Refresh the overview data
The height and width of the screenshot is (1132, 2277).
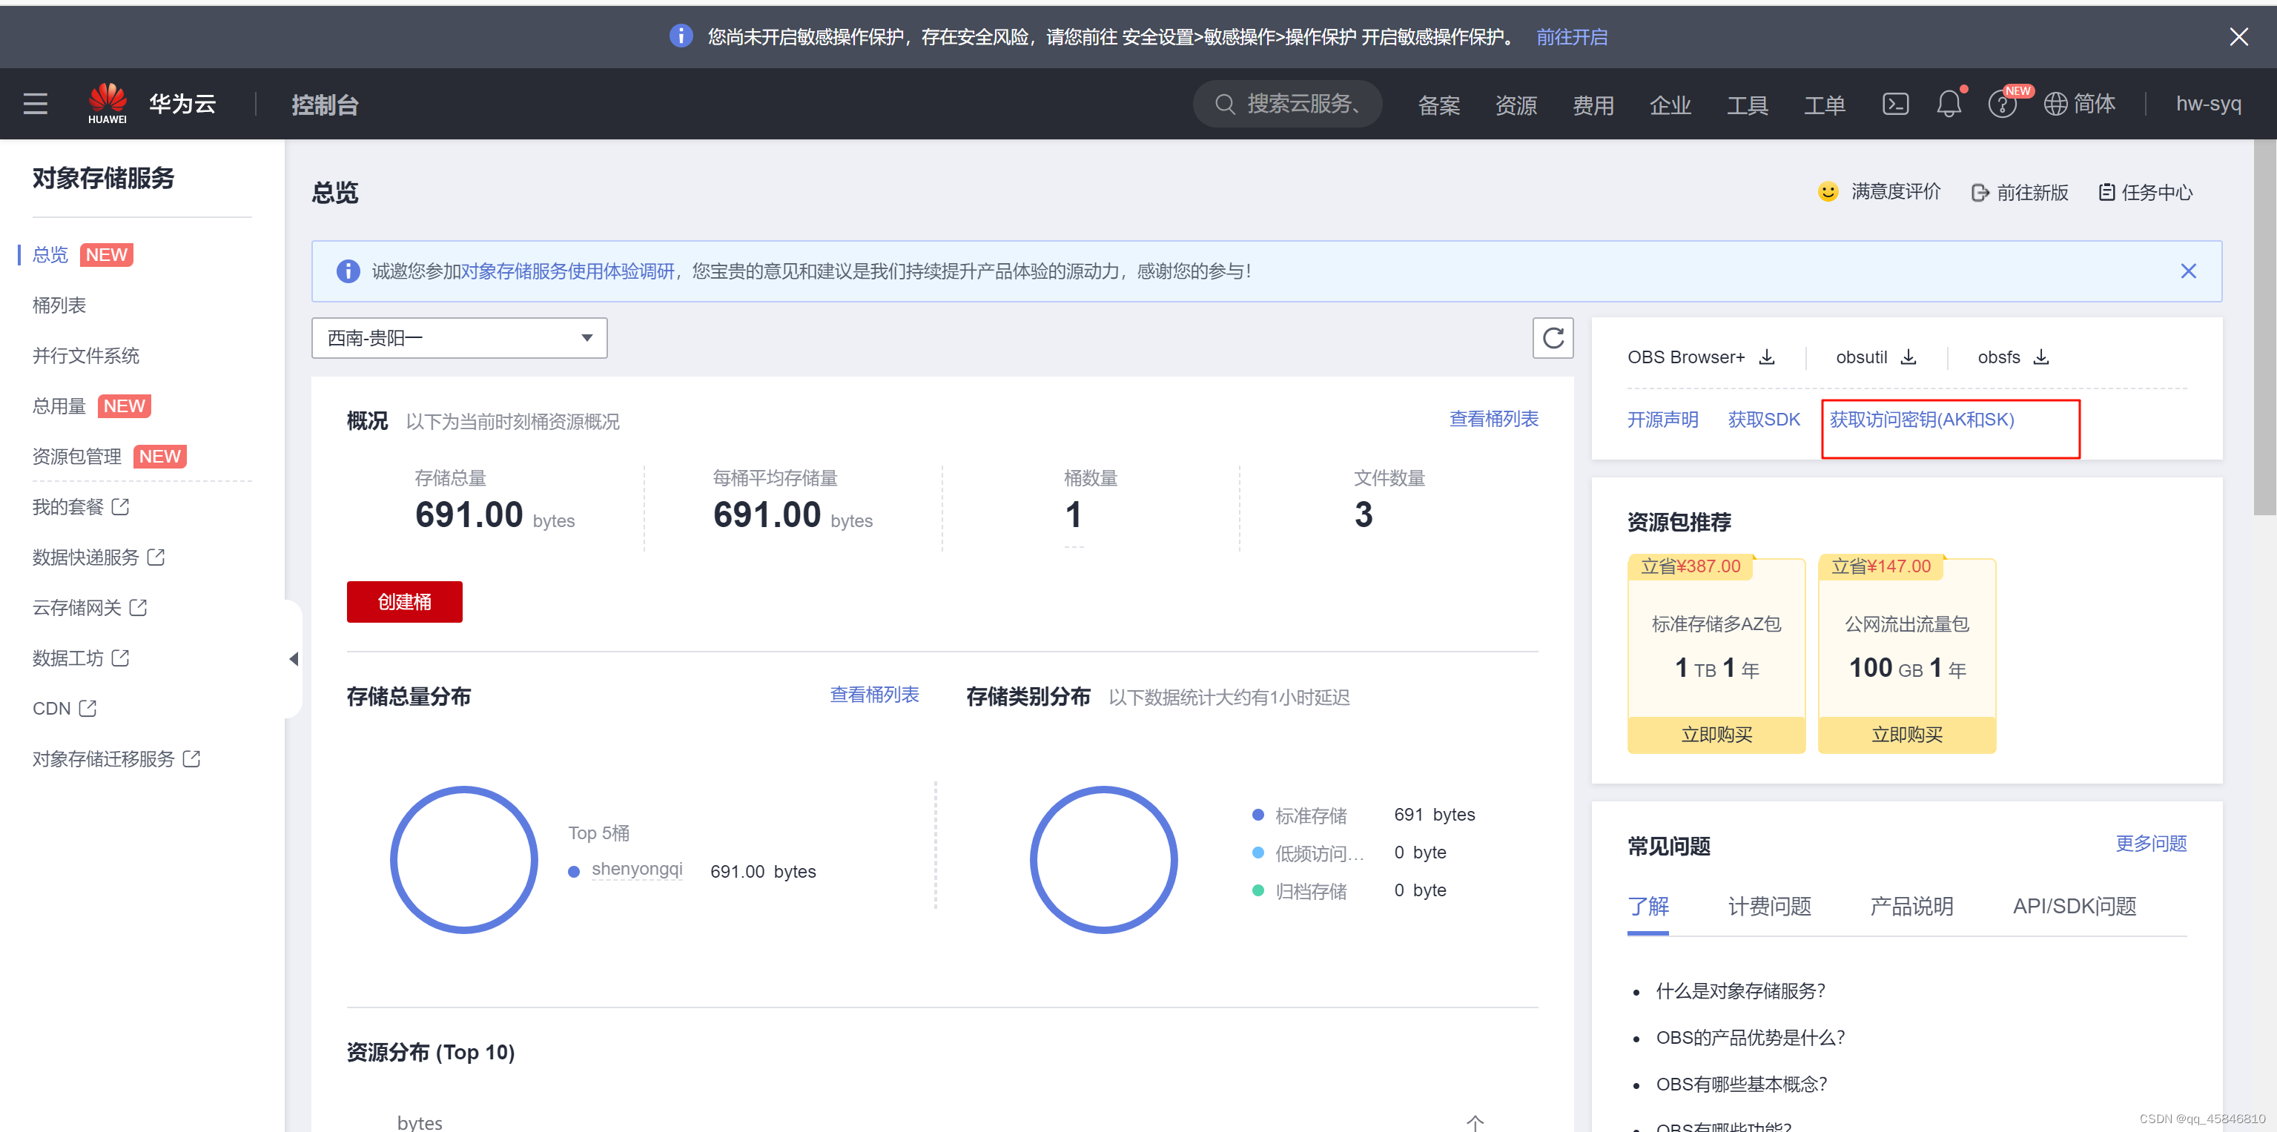pos(1553,337)
